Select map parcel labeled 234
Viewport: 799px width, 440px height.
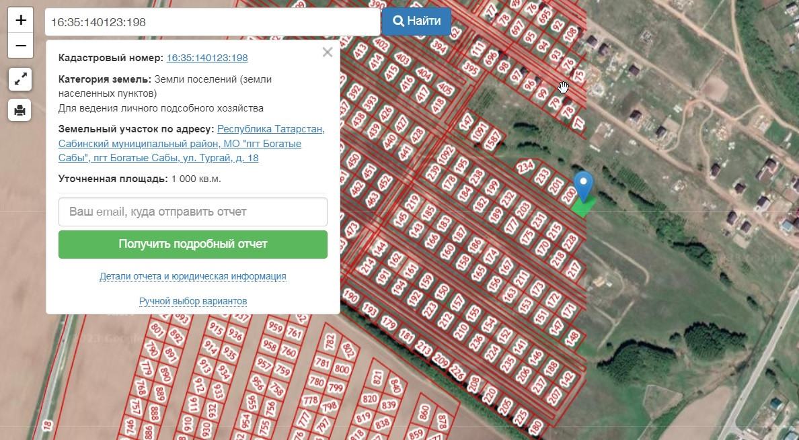pos(525,167)
